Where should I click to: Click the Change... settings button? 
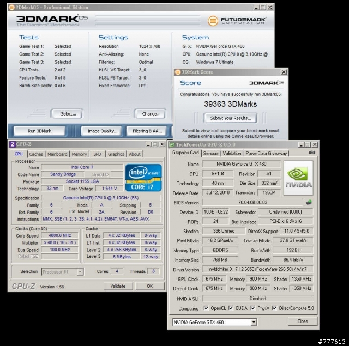coord(150,114)
